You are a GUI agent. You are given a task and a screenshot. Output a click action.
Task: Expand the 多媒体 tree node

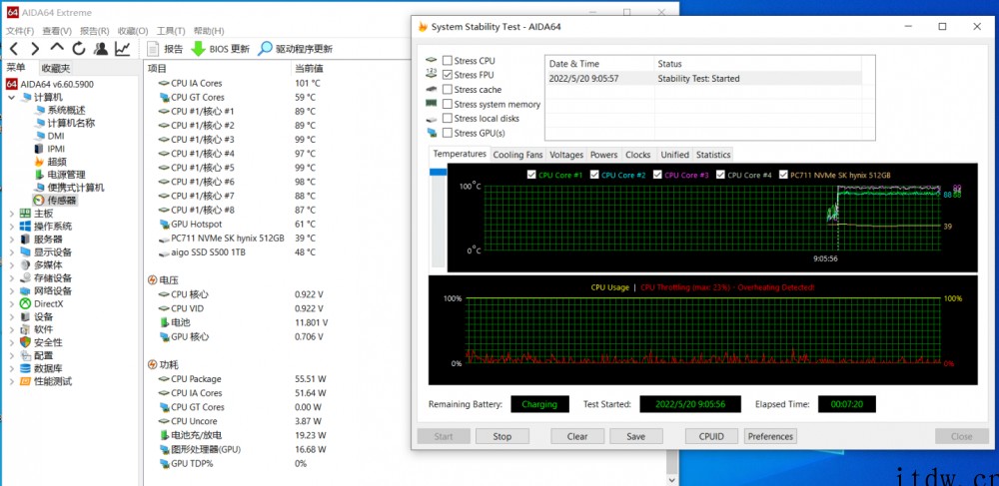(11, 264)
